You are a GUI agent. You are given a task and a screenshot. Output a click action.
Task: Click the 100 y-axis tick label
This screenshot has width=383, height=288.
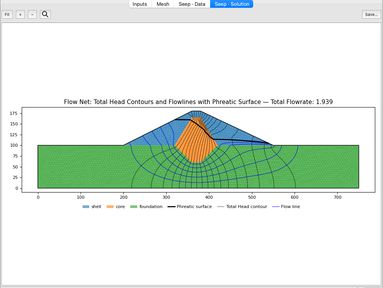click(14, 145)
